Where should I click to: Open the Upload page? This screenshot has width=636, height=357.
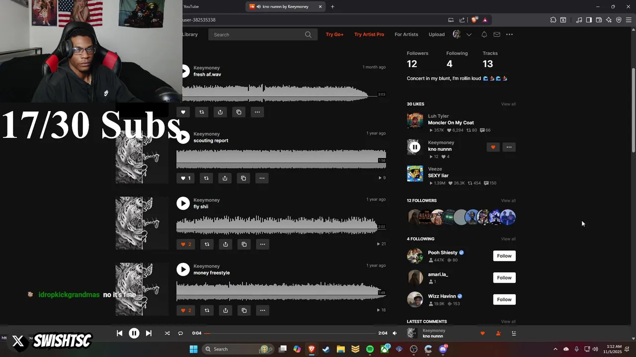pyautogui.click(x=437, y=34)
